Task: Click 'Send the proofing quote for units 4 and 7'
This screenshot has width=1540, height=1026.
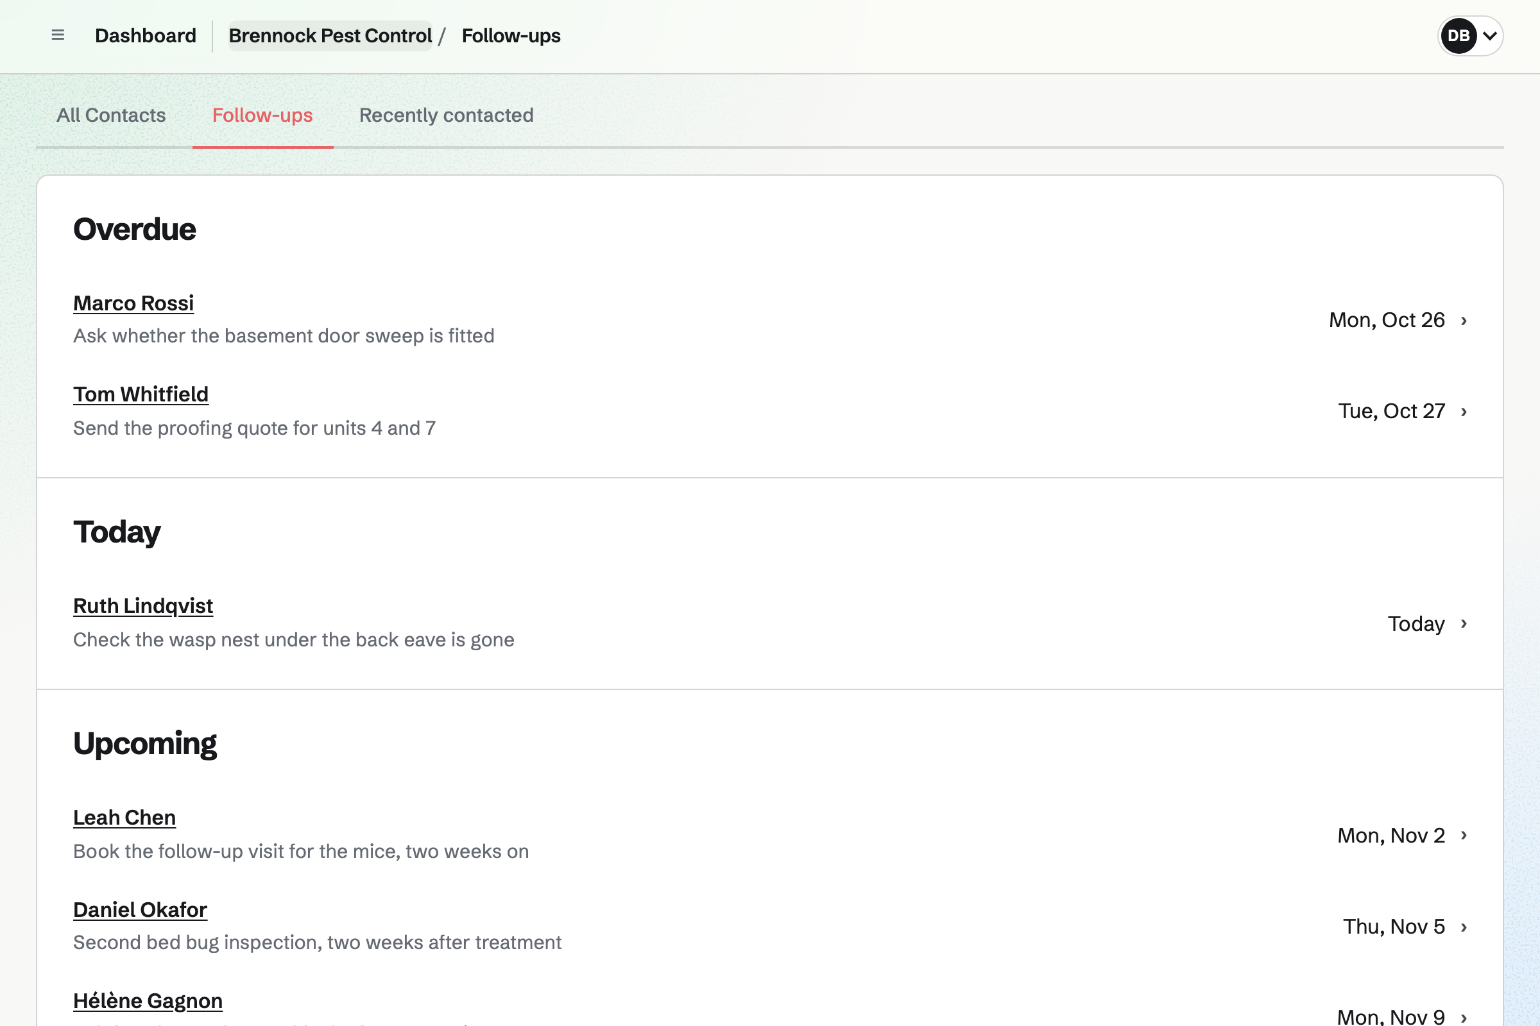Action: [254, 428]
